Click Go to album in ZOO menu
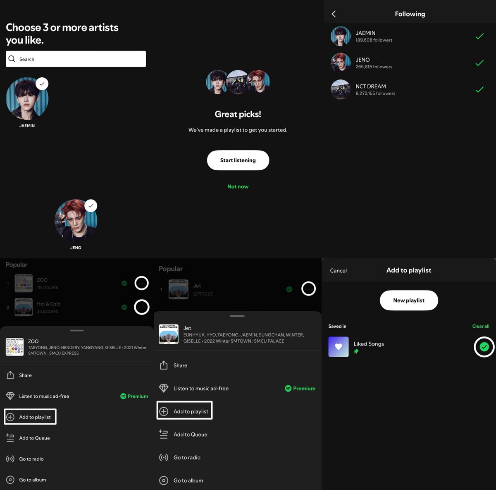496x490 pixels. pos(33,480)
